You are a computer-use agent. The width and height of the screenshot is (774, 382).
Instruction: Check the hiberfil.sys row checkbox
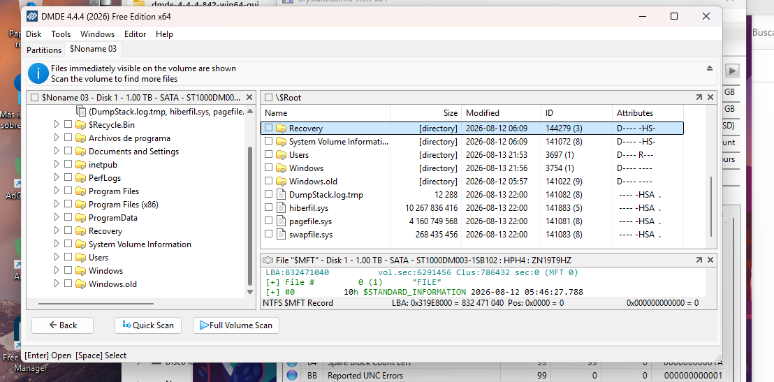click(x=268, y=208)
